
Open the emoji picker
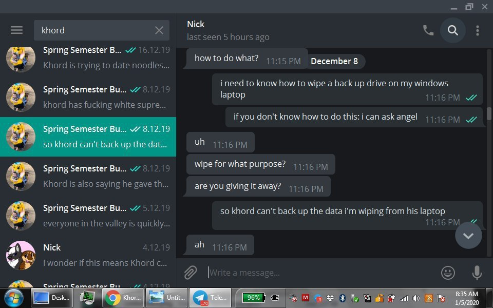(x=448, y=273)
